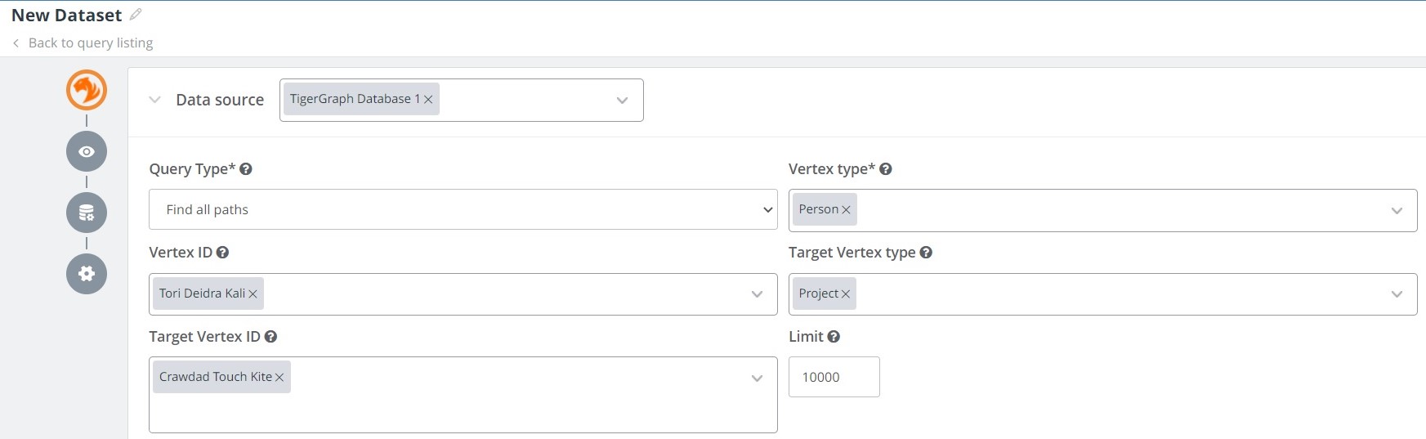Viewport: 1426px width, 439px height.
Task: Click help icon next to Vertex ID
Action: [x=222, y=253]
